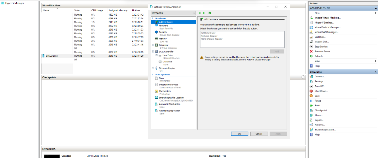Click the Memory chip icon

pos(156,38)
